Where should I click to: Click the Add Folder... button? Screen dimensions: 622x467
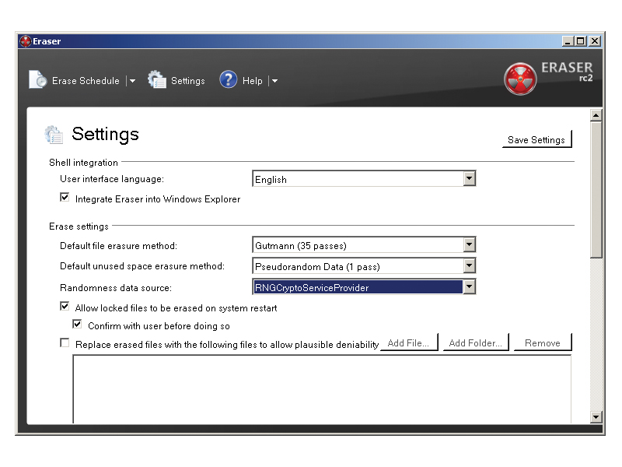point(476,342)
